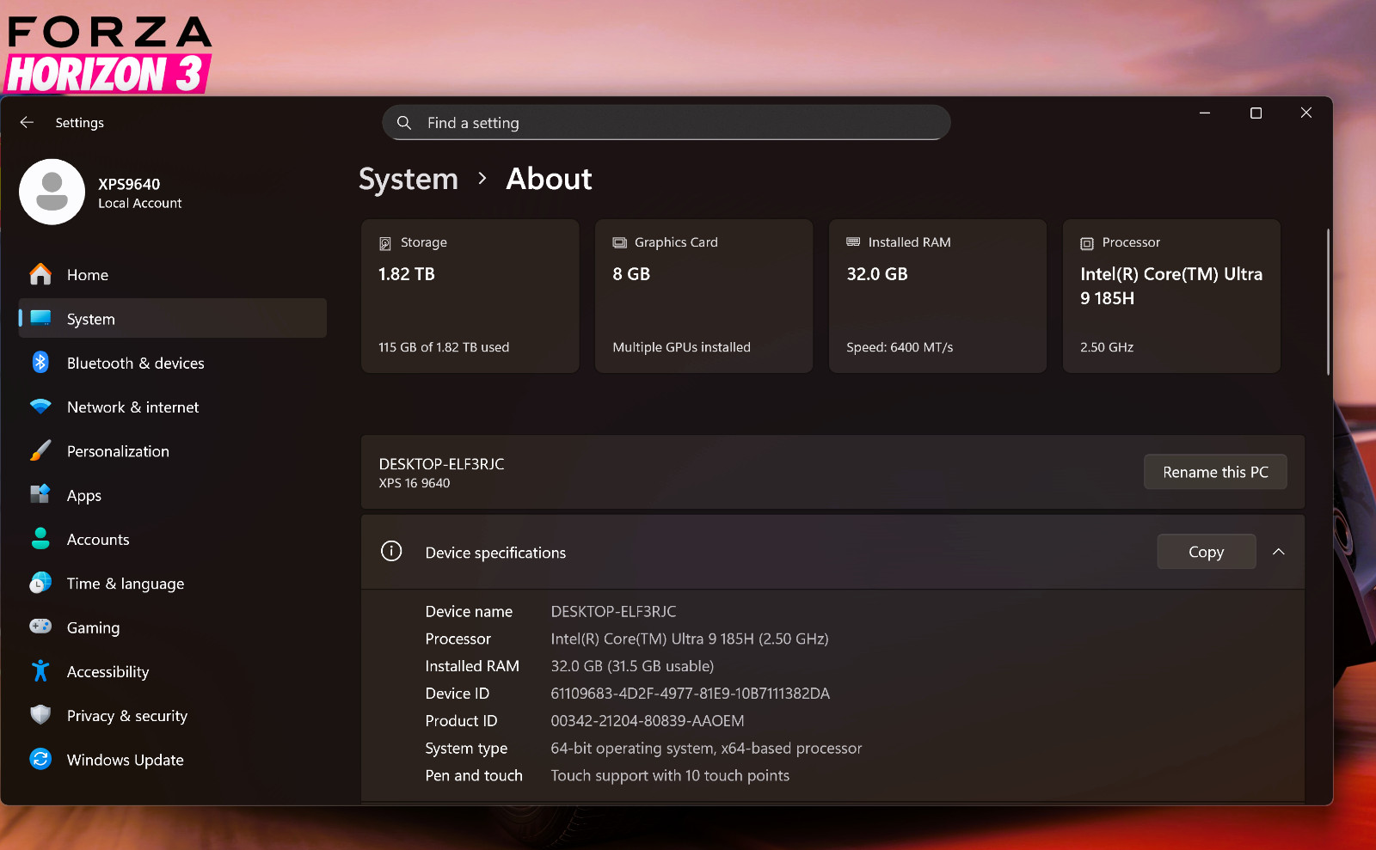Screen dimensions: 1376x850
Task: Click the Personalization paintbrush icon
Action: (40, 450)
